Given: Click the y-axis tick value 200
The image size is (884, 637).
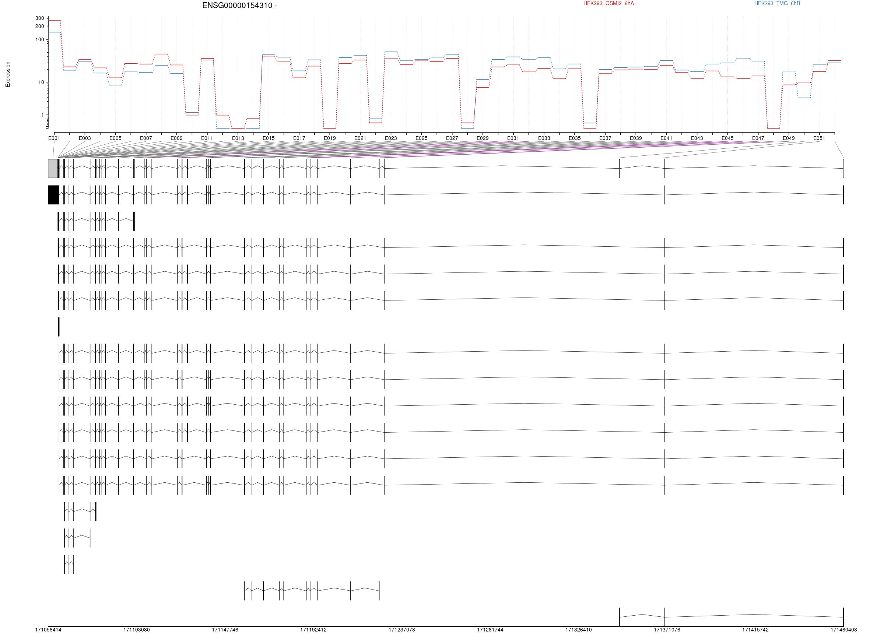Looking at the screenshot, I should coord(39,27).
